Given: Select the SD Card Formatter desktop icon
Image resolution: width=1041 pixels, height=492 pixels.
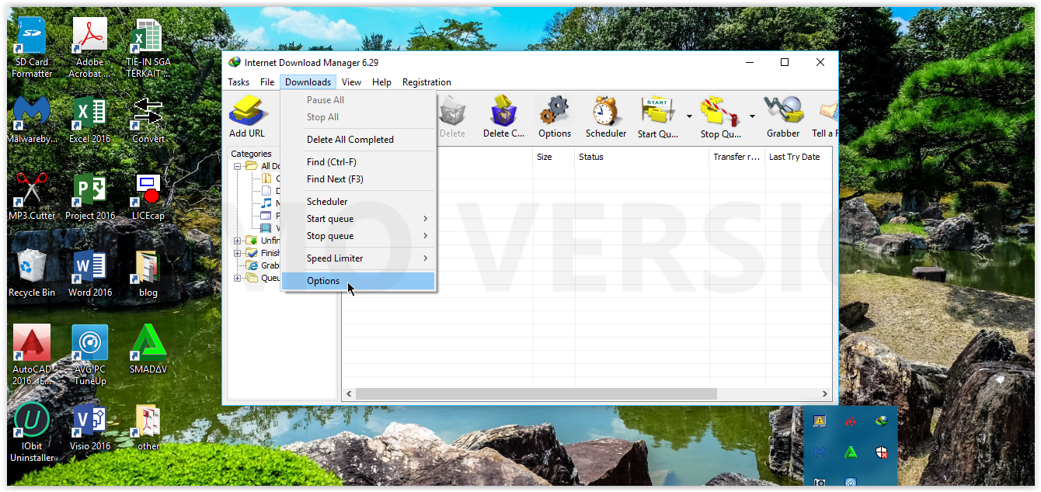Looking at the screenshot, I should point(32,48).
